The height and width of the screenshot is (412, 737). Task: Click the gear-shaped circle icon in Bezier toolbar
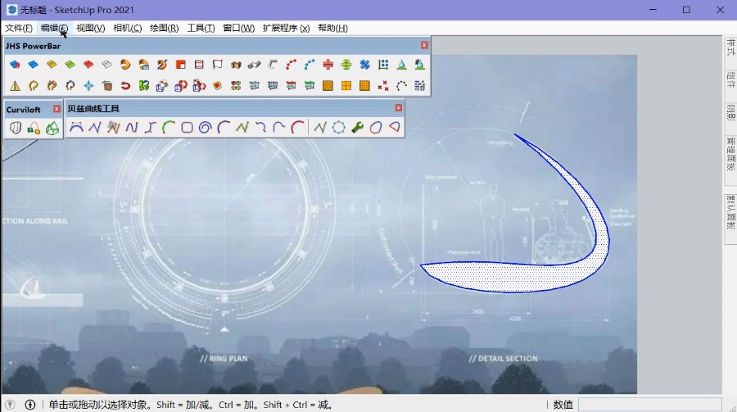click(x=338, y=127)
